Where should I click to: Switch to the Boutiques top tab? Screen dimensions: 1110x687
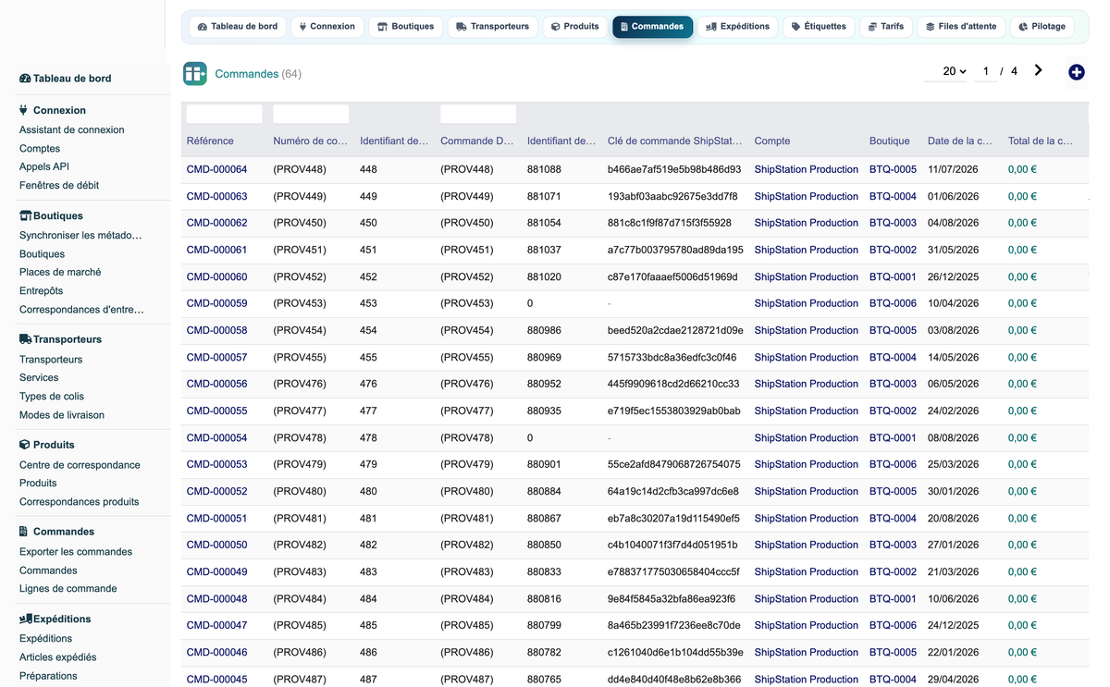(x=406, y=27)
